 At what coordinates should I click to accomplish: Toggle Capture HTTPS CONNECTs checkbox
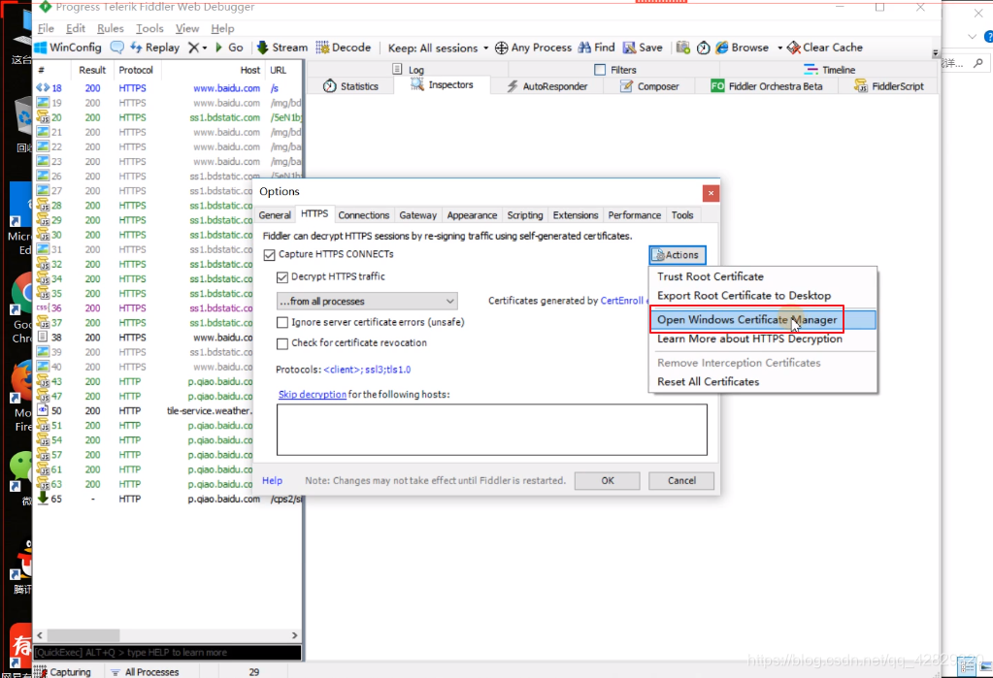pyautogui.click(x=270, y=254)
